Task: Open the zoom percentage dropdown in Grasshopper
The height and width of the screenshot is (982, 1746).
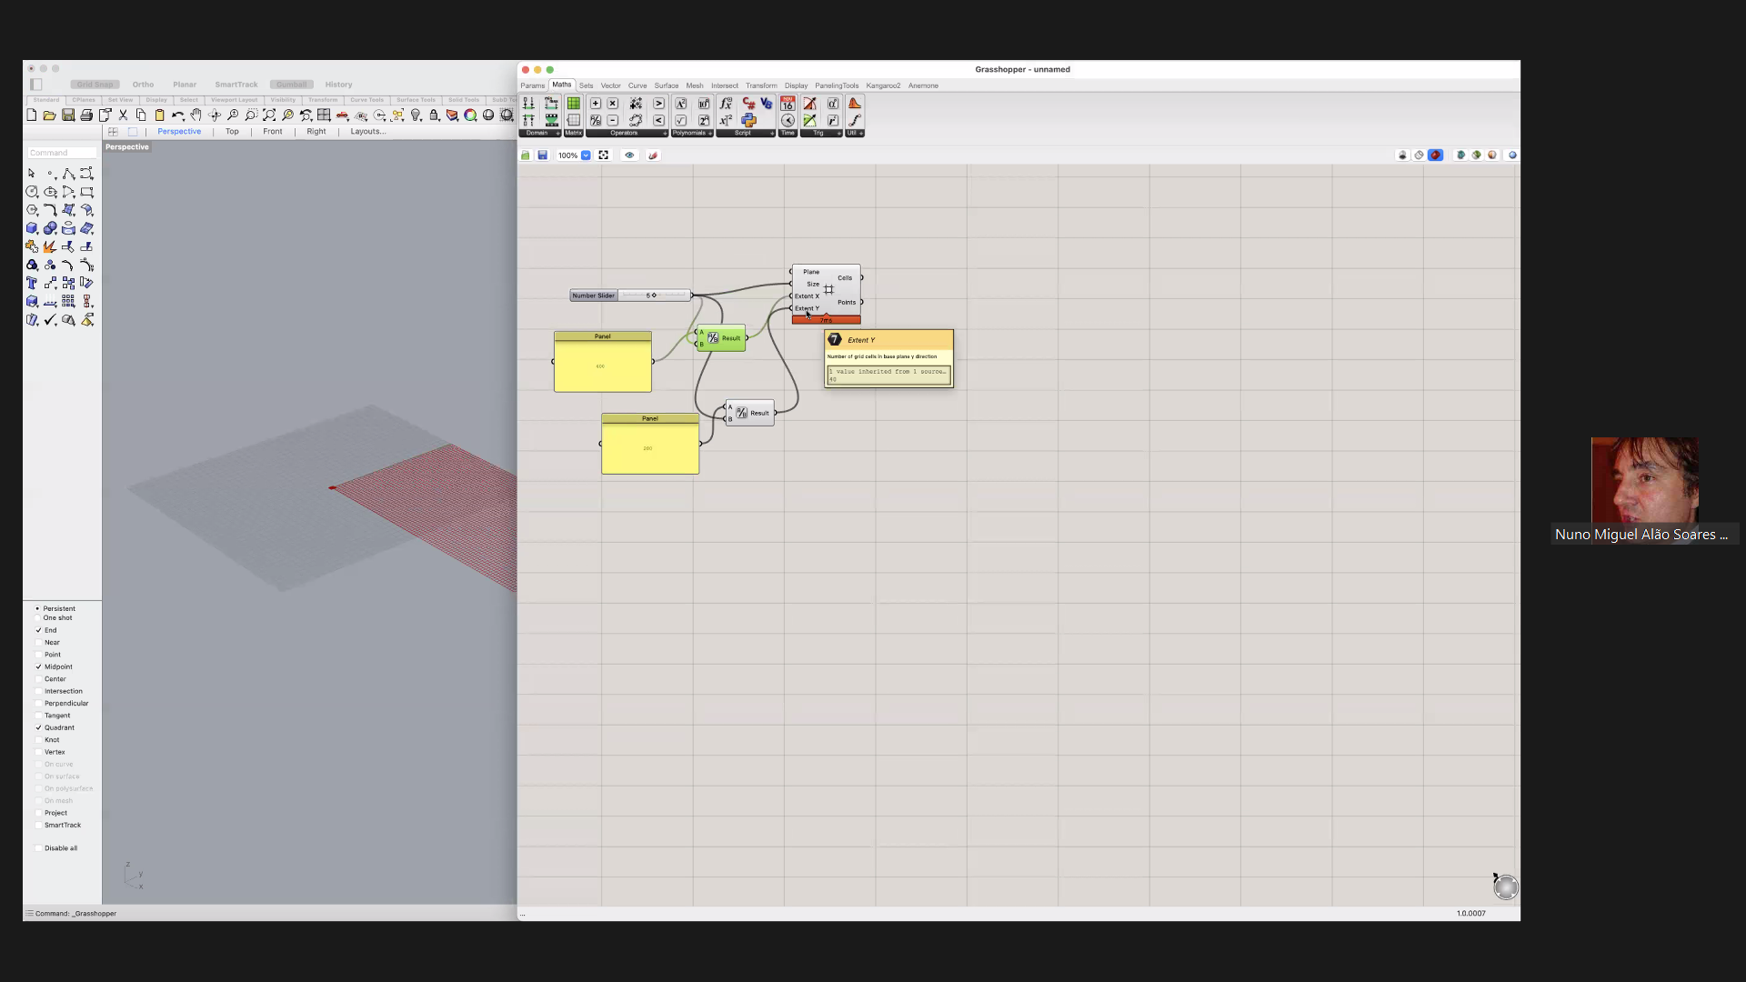Action: [587, 155]
